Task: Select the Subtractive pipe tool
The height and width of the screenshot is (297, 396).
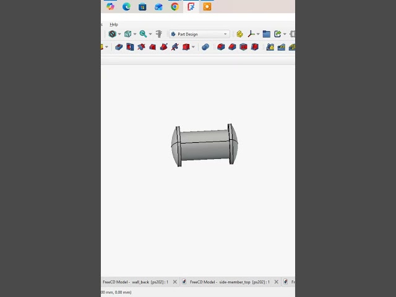Action: [x=163, y=47]
